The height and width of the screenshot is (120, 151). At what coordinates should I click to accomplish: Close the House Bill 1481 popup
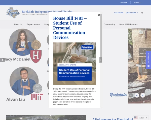point(99,15)
